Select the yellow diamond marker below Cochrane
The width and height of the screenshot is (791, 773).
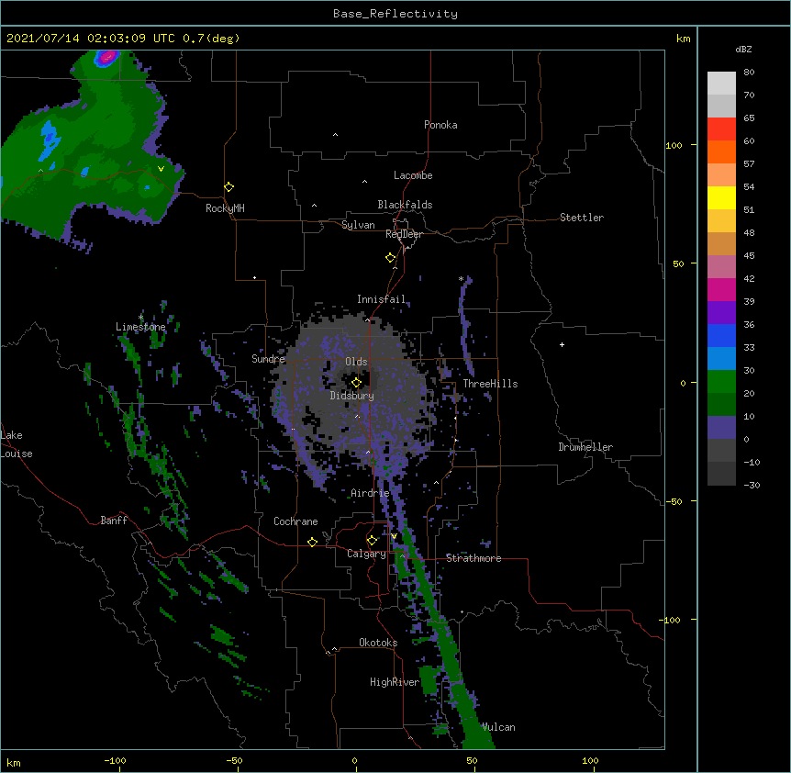pos(312,542)
